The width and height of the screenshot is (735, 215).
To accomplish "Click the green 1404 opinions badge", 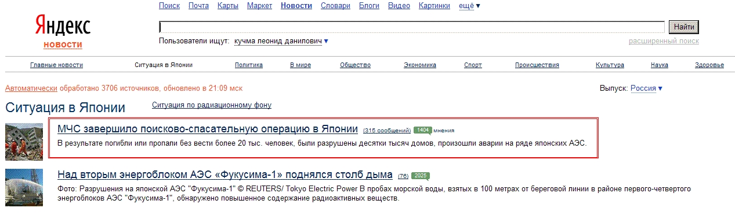I will (x=422, y=130).
